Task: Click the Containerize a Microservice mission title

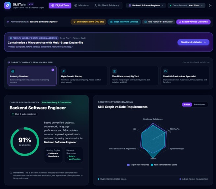Action: coord(45,43)
